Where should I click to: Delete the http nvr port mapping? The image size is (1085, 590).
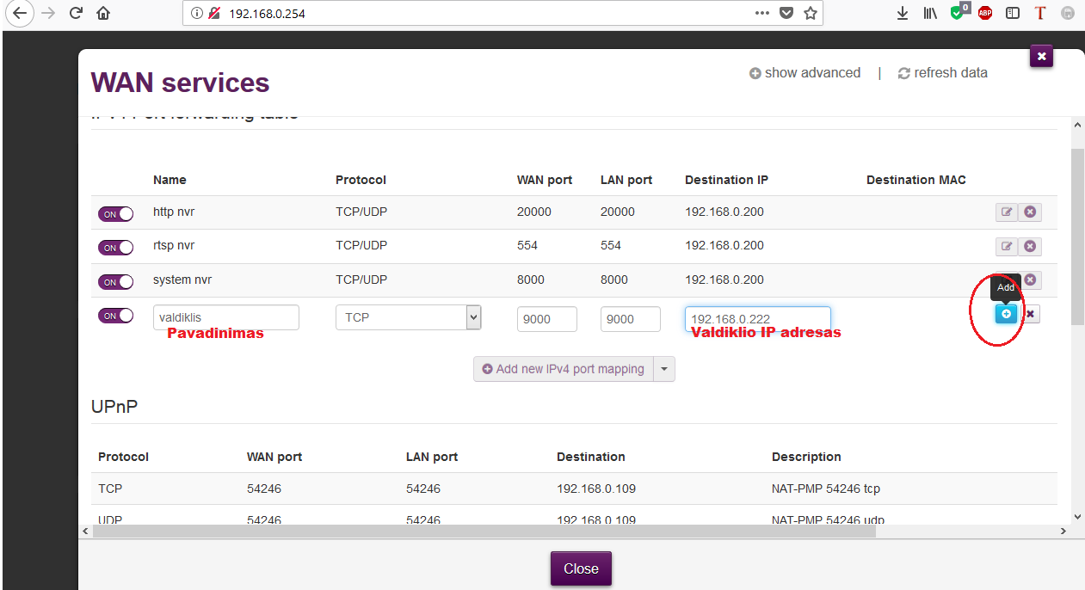pyautogui.click(x=1030, y=212)
